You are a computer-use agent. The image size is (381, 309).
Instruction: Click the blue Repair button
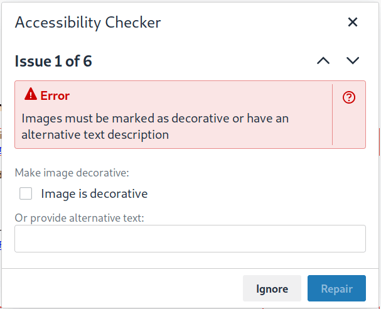pyautogui.click(x=336, y=289)
